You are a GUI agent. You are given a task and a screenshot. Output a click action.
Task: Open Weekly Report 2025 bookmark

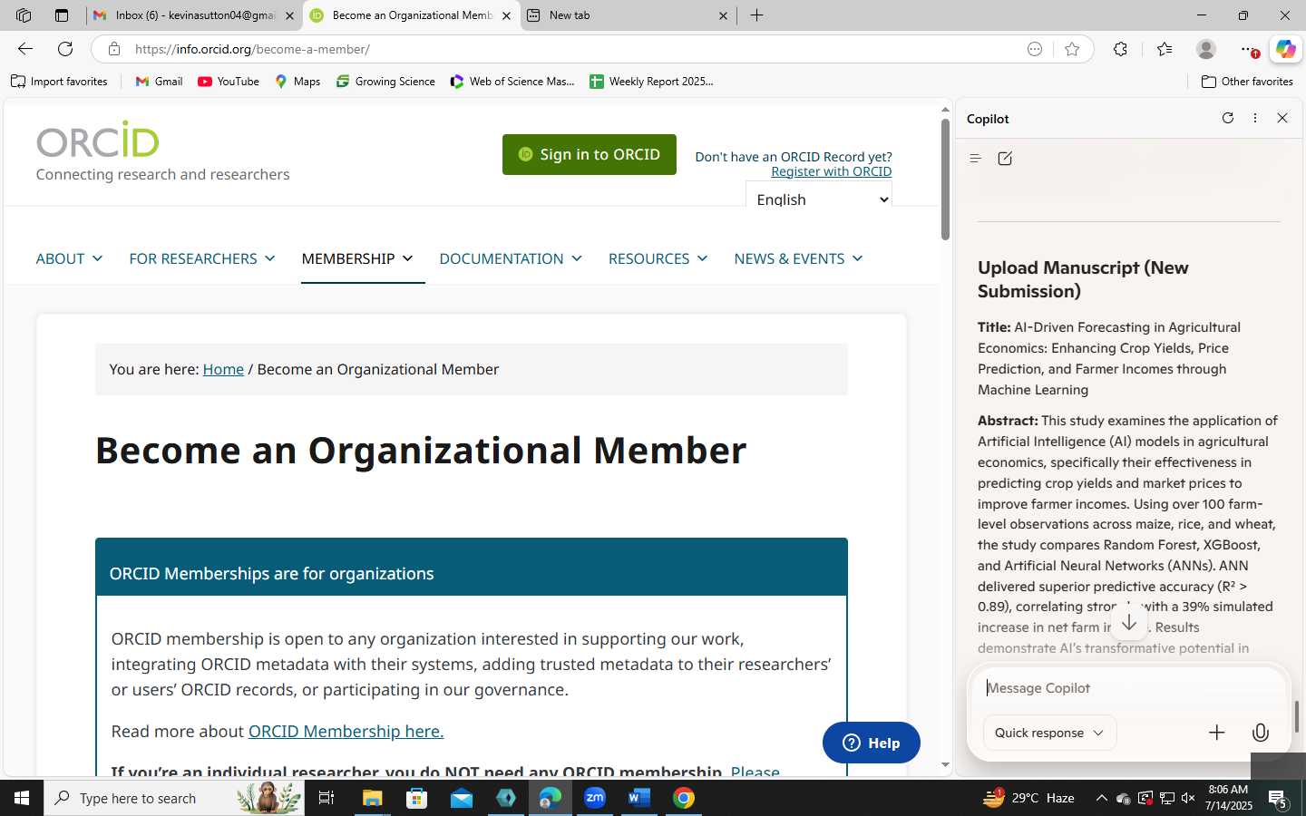(651, 82)
